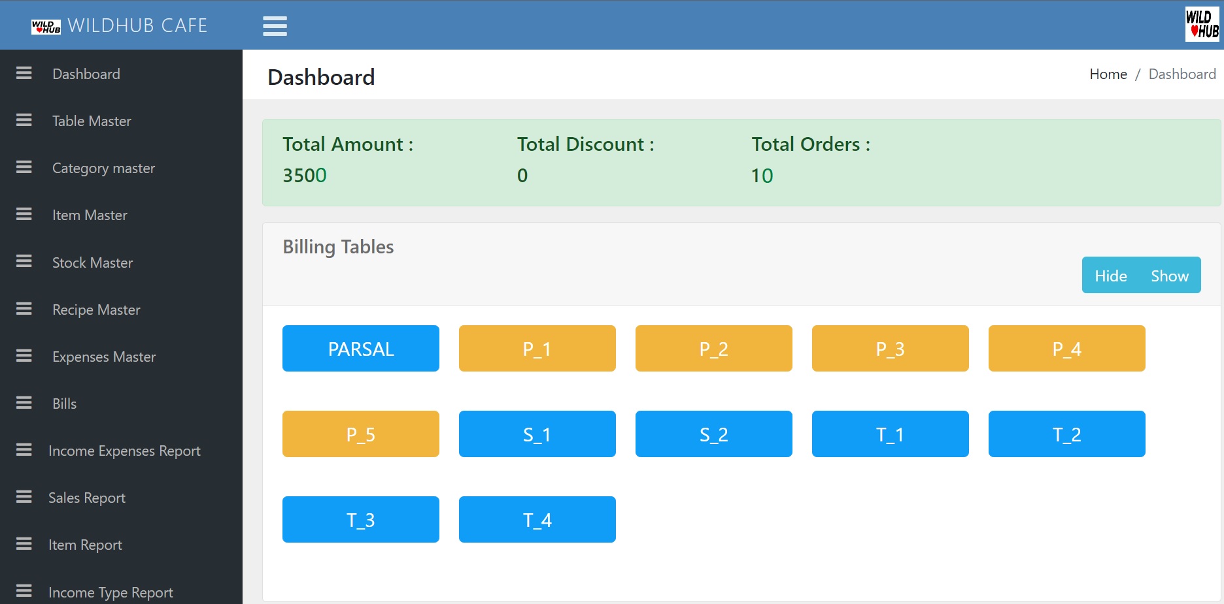Go to Expenses Master

pyautogui.click(x=104, y=357)
